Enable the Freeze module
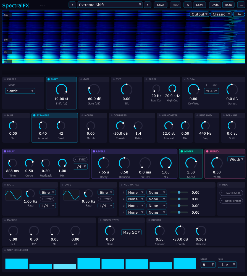This screenshot has height=276, width=247. click(5, 79)
